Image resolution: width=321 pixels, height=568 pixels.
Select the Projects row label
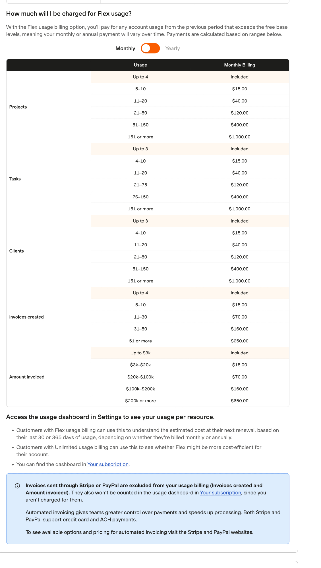click(x=18, y=107)
